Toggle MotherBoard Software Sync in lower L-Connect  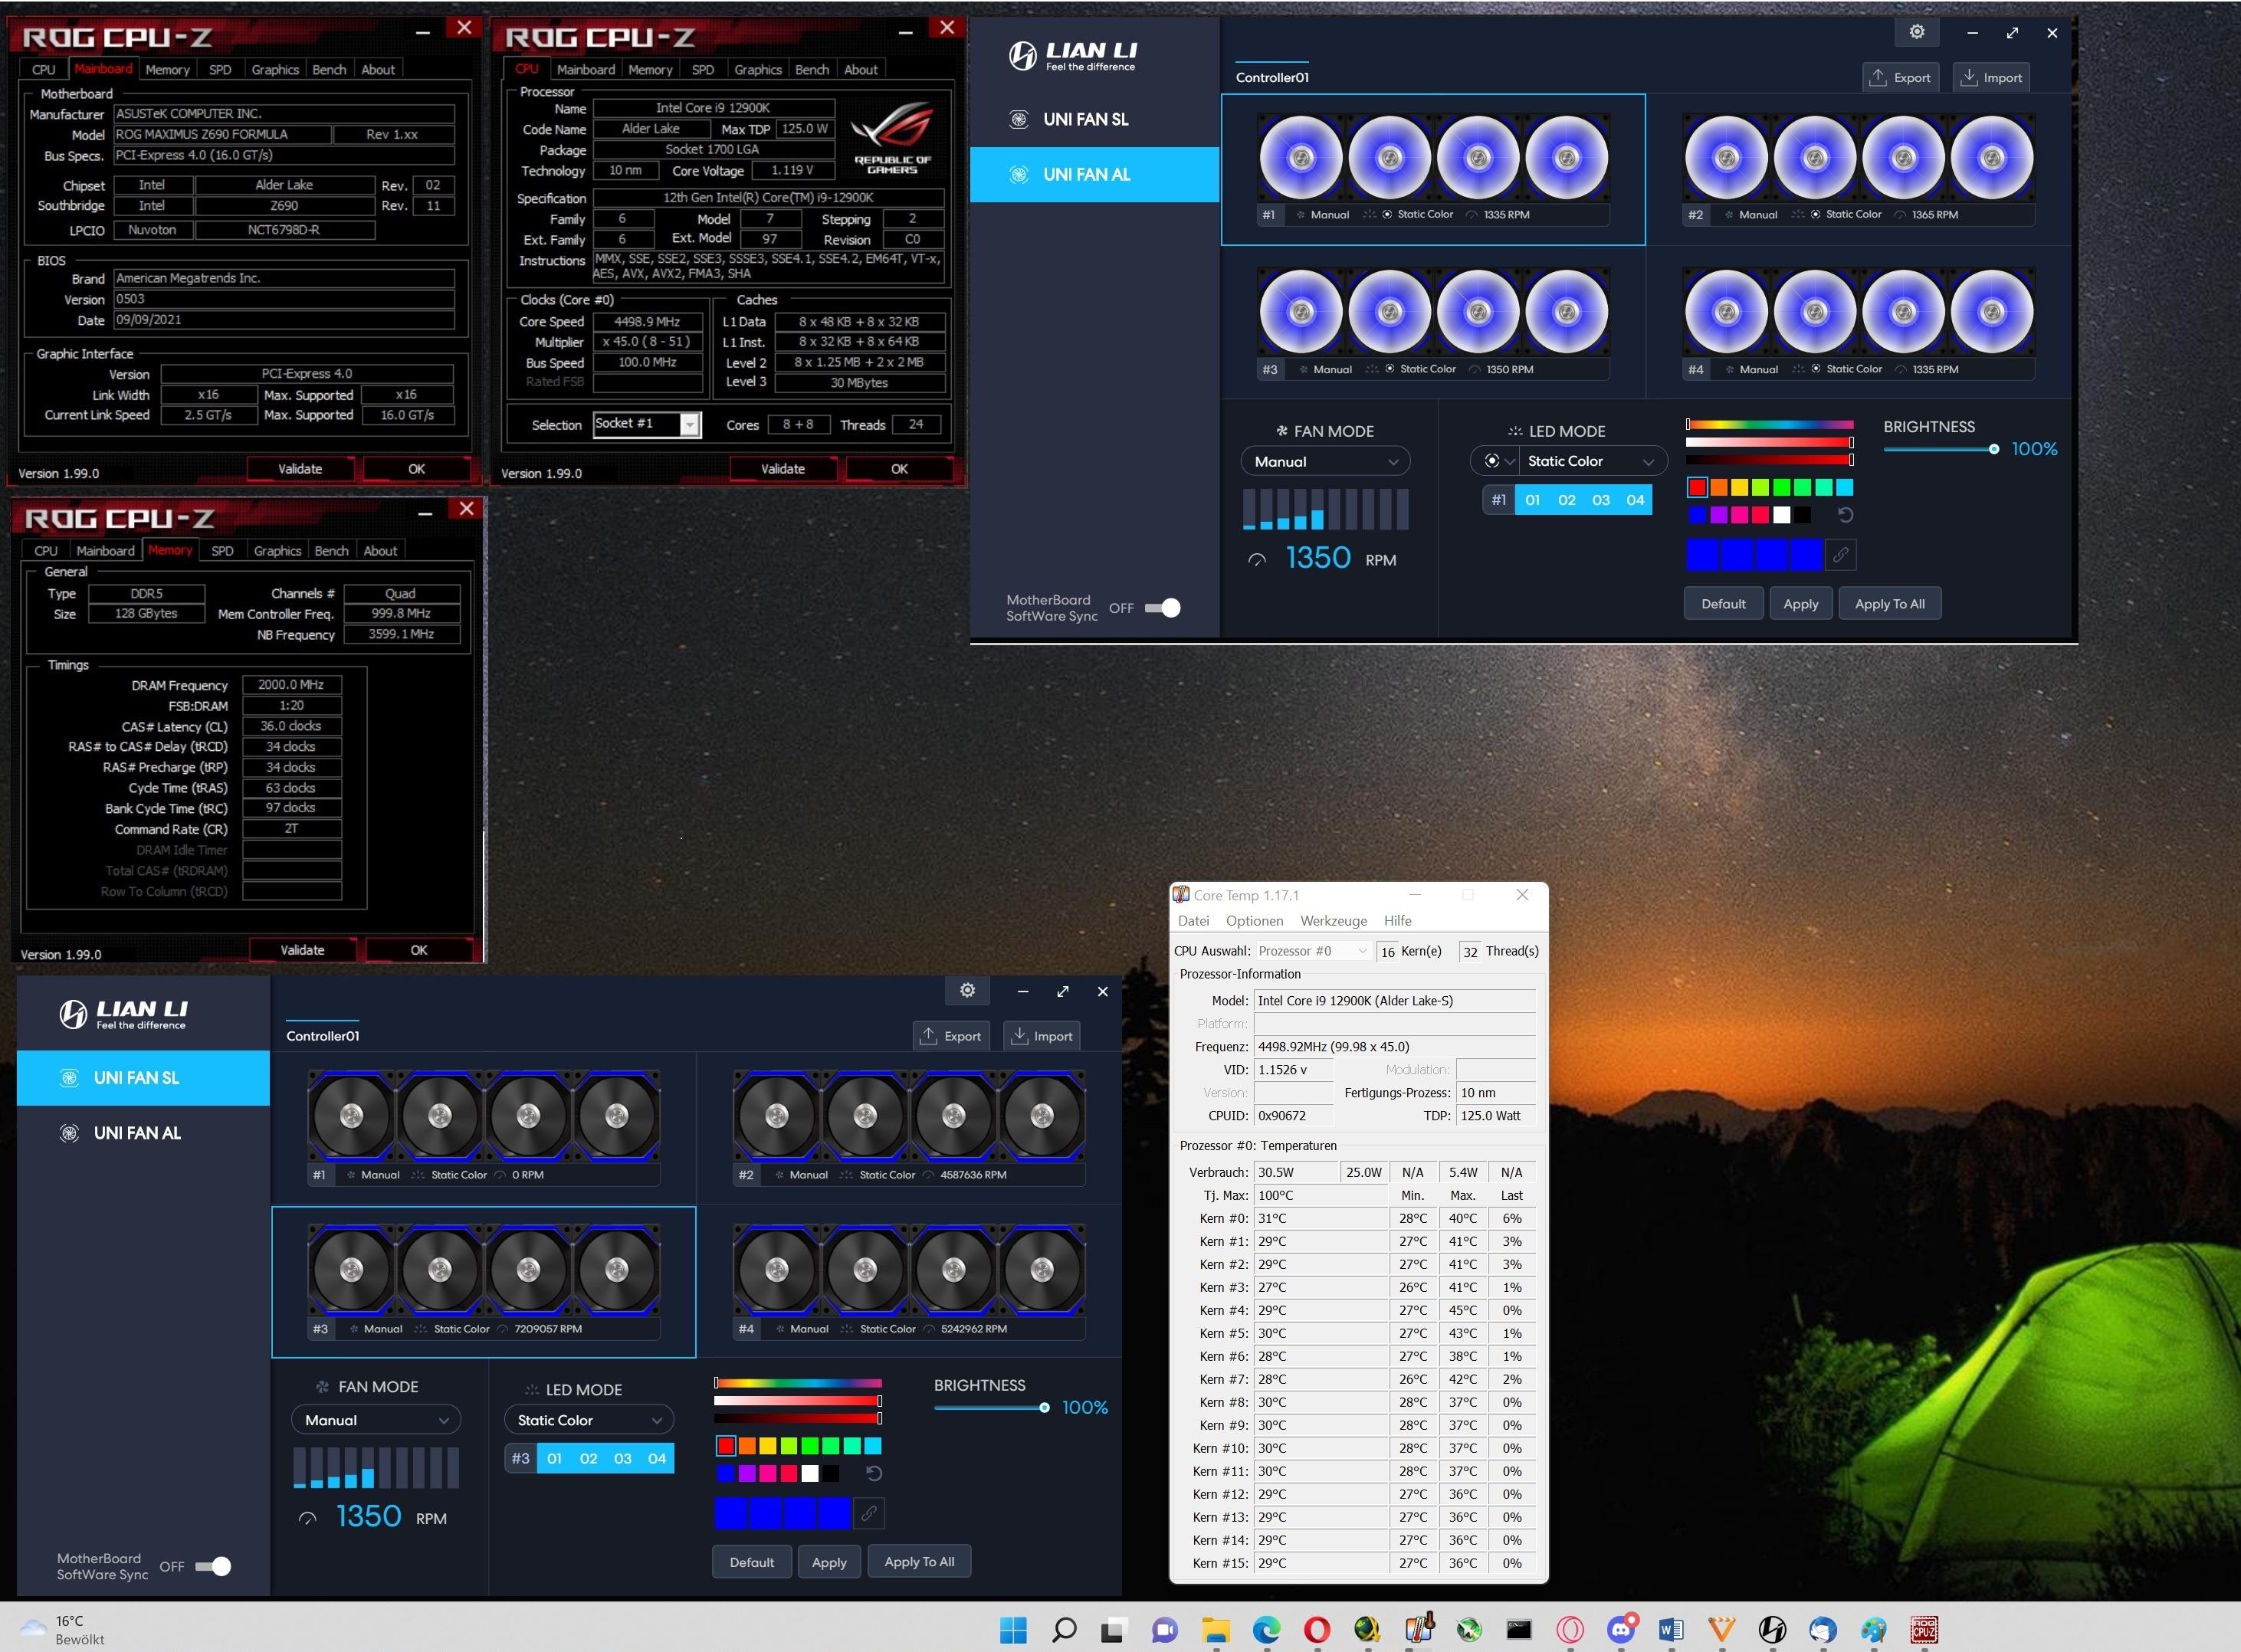(x=212, y=1566)
